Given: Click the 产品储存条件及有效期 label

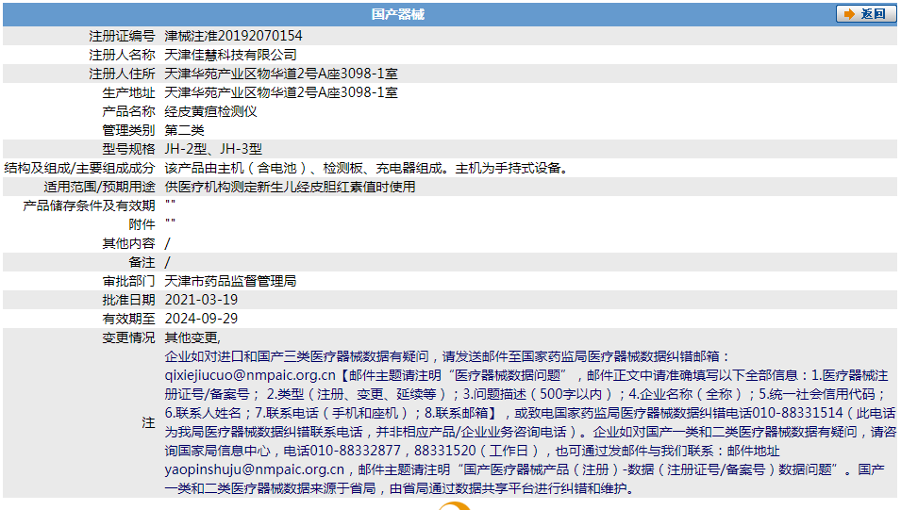Looking at the screenshot, I should point(89,206).
